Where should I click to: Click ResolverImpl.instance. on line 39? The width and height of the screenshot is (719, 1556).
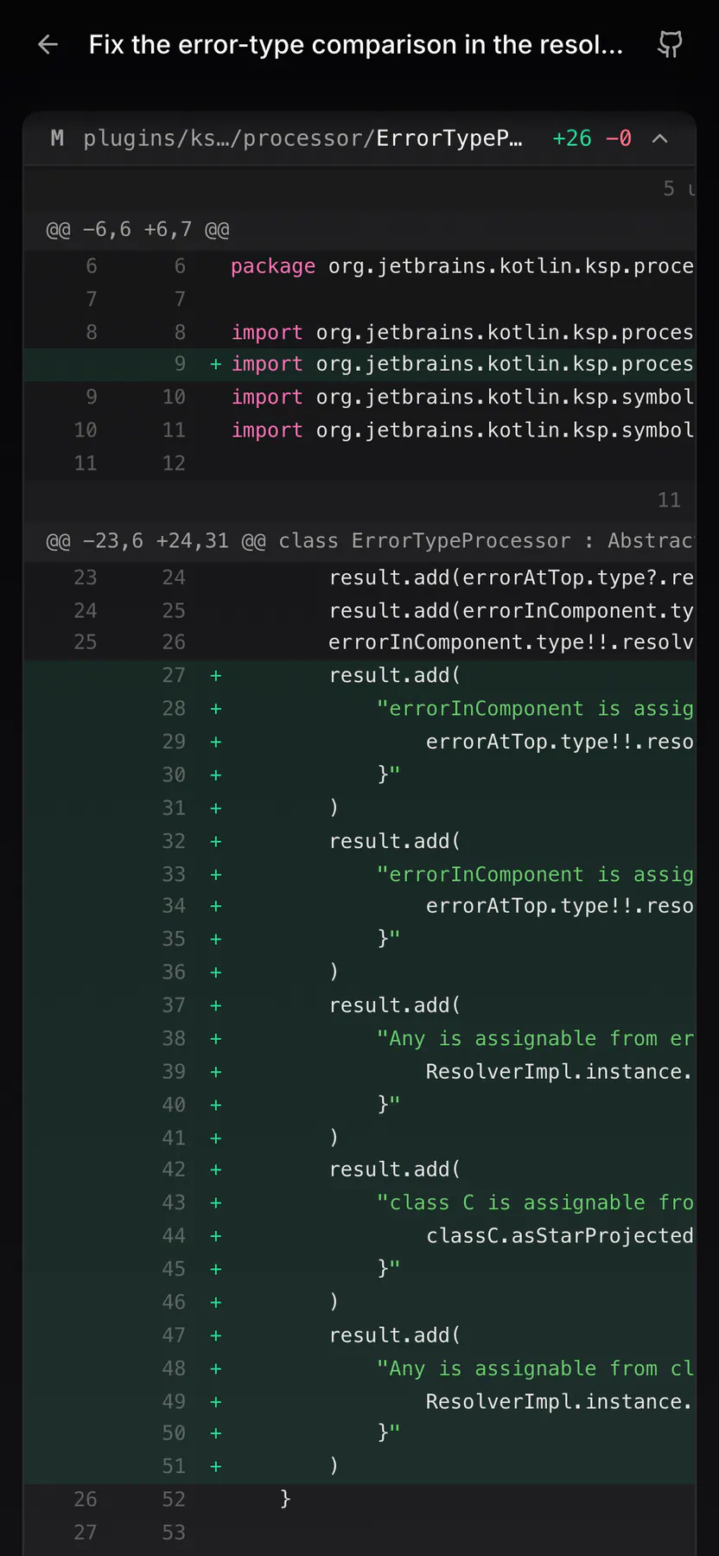(559, 1072)
